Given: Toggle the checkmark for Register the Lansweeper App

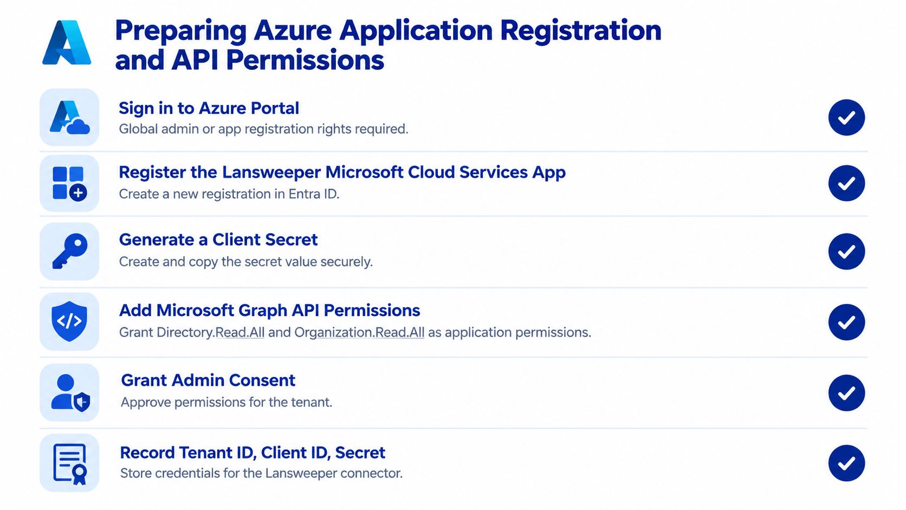Looking at the screenshot, I should pyautogui.click(x=846, y=183).
